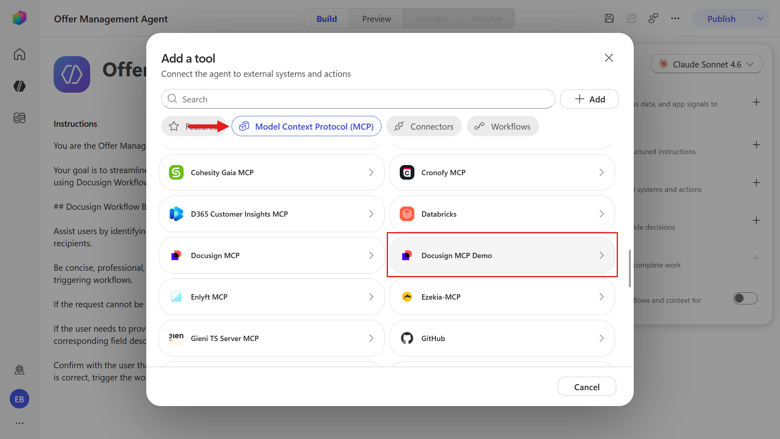This screenshot has width=780, height=439.
Task: Click the 'Docusign MCP' name text
Action: [215, 255]
